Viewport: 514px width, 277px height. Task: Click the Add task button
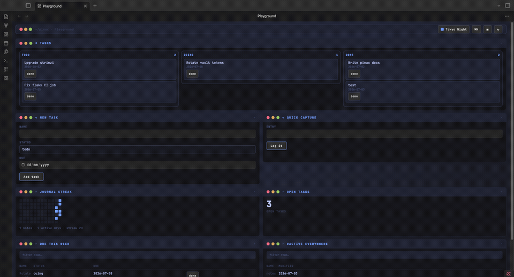(31, 177)
